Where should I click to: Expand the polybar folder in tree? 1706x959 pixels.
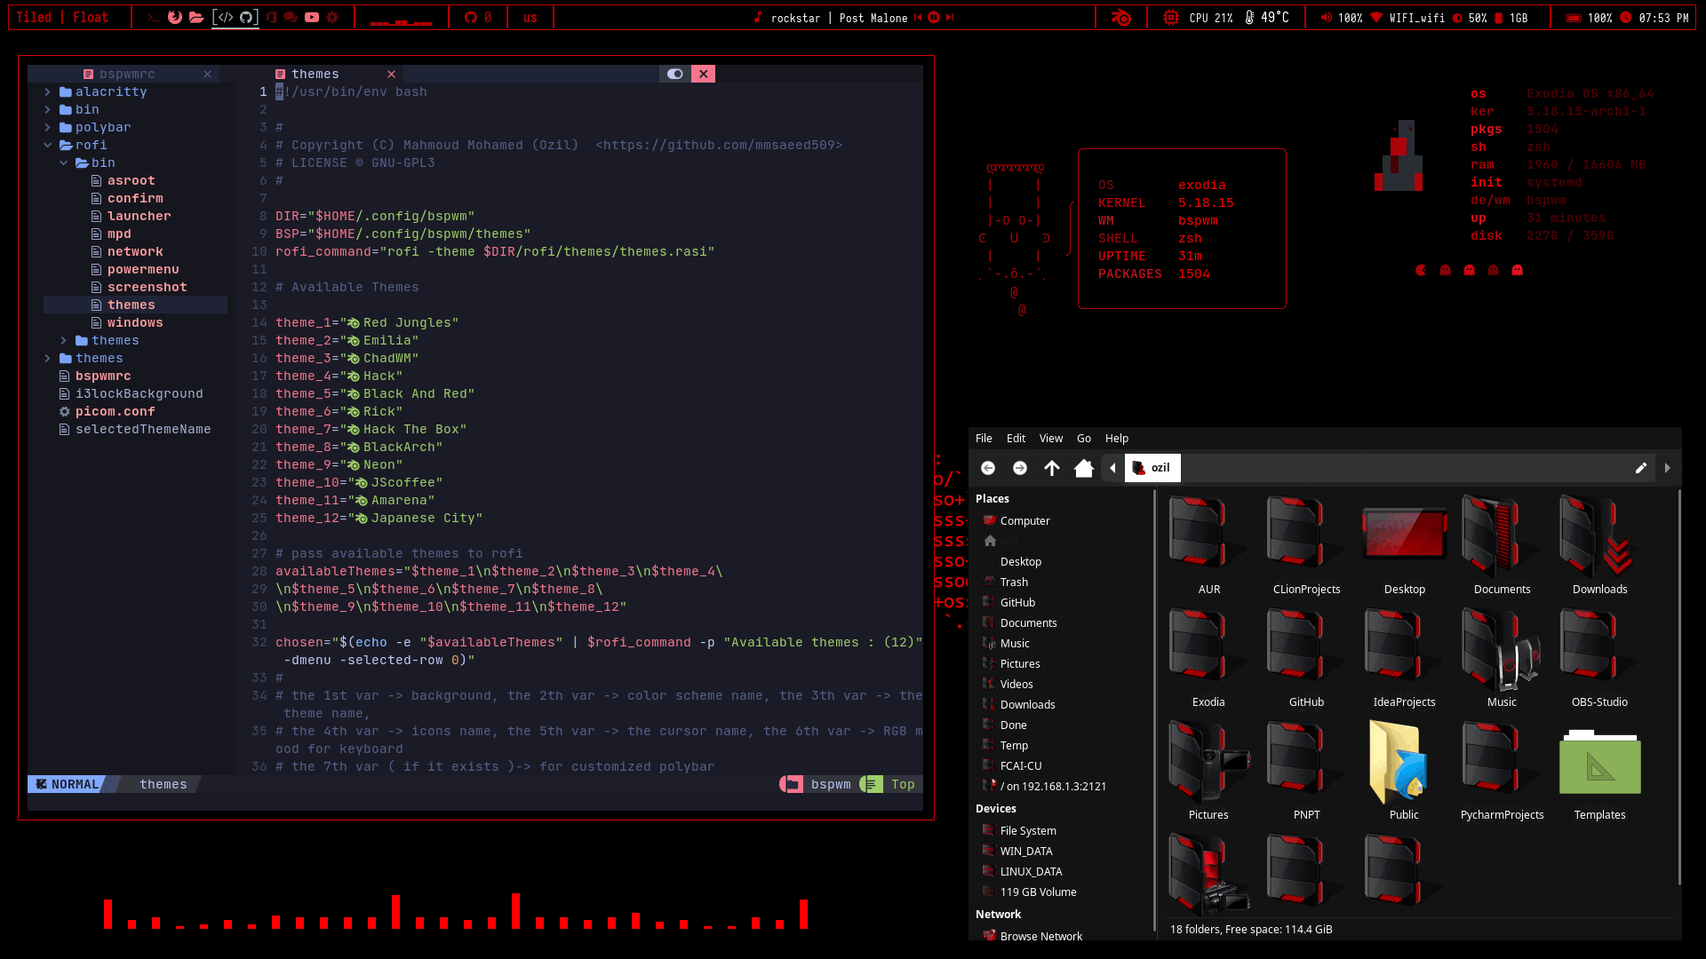pos(47,127)
